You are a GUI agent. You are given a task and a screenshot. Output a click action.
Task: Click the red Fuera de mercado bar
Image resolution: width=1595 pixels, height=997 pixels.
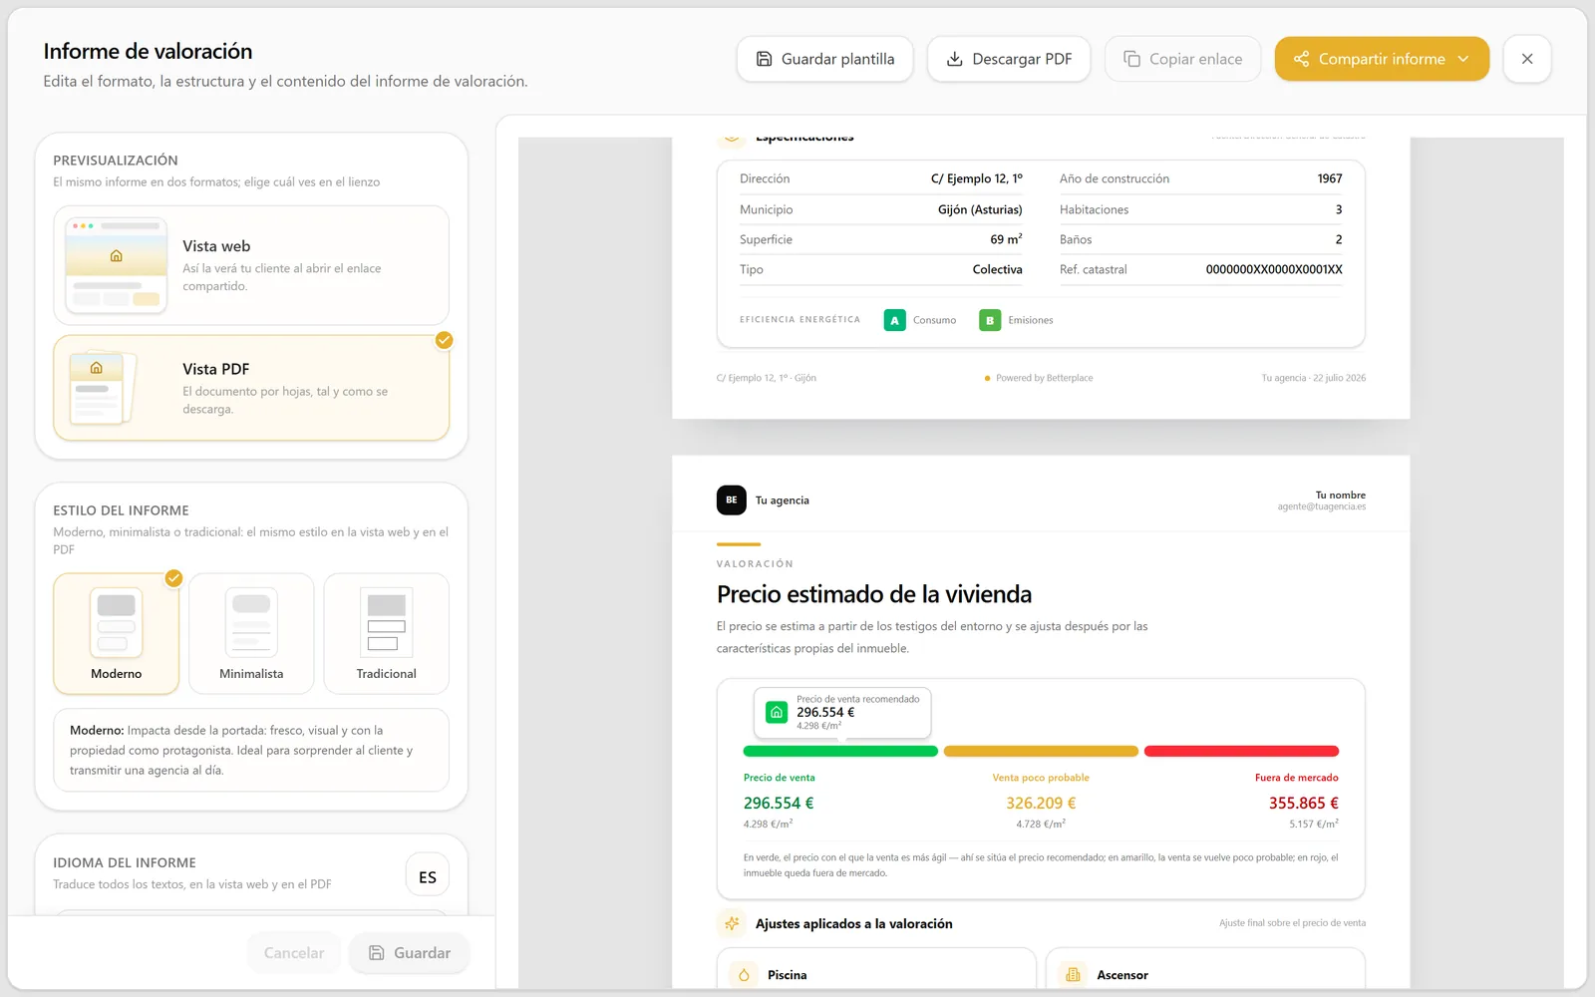[1241, 751]
